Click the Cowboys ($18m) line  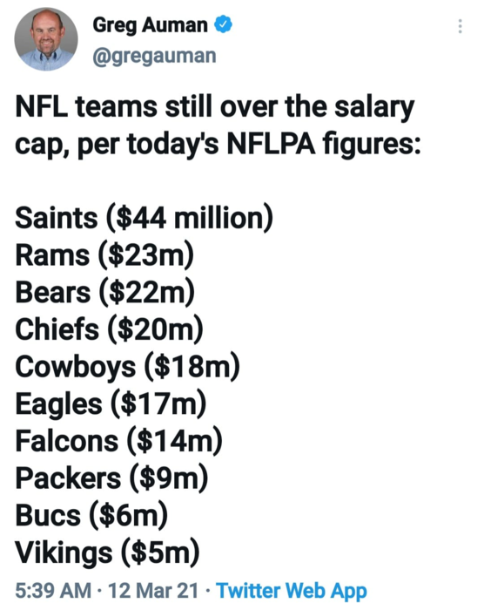(127, 367)
